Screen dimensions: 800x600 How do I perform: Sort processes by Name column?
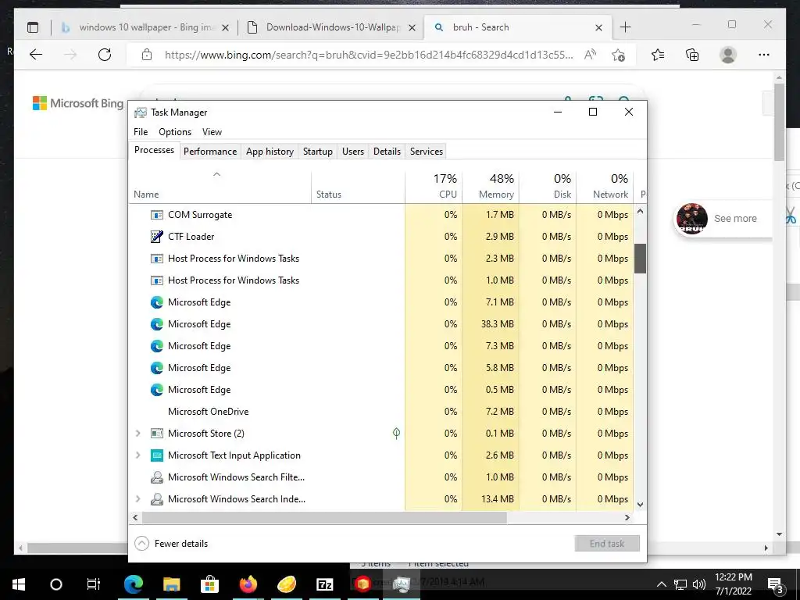pos(220,187)
